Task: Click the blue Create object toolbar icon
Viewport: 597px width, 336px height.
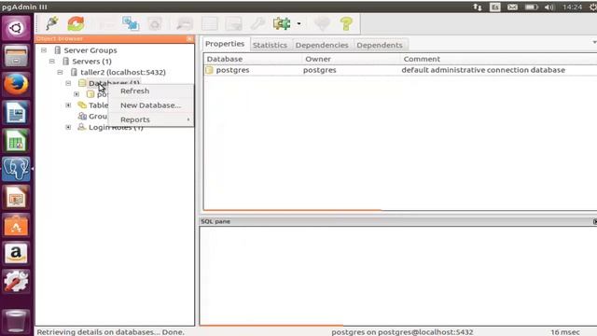Action: (x=131, y=23)
